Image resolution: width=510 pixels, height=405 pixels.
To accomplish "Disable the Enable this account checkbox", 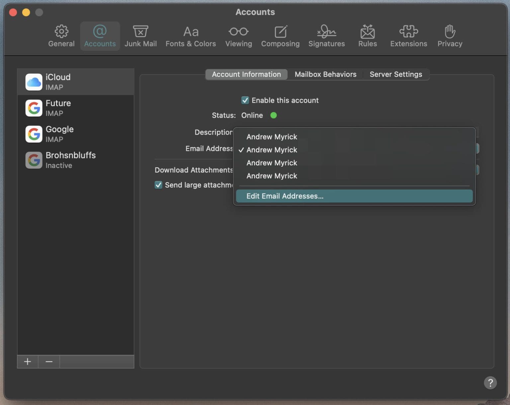I will click(x=245, y=100).
